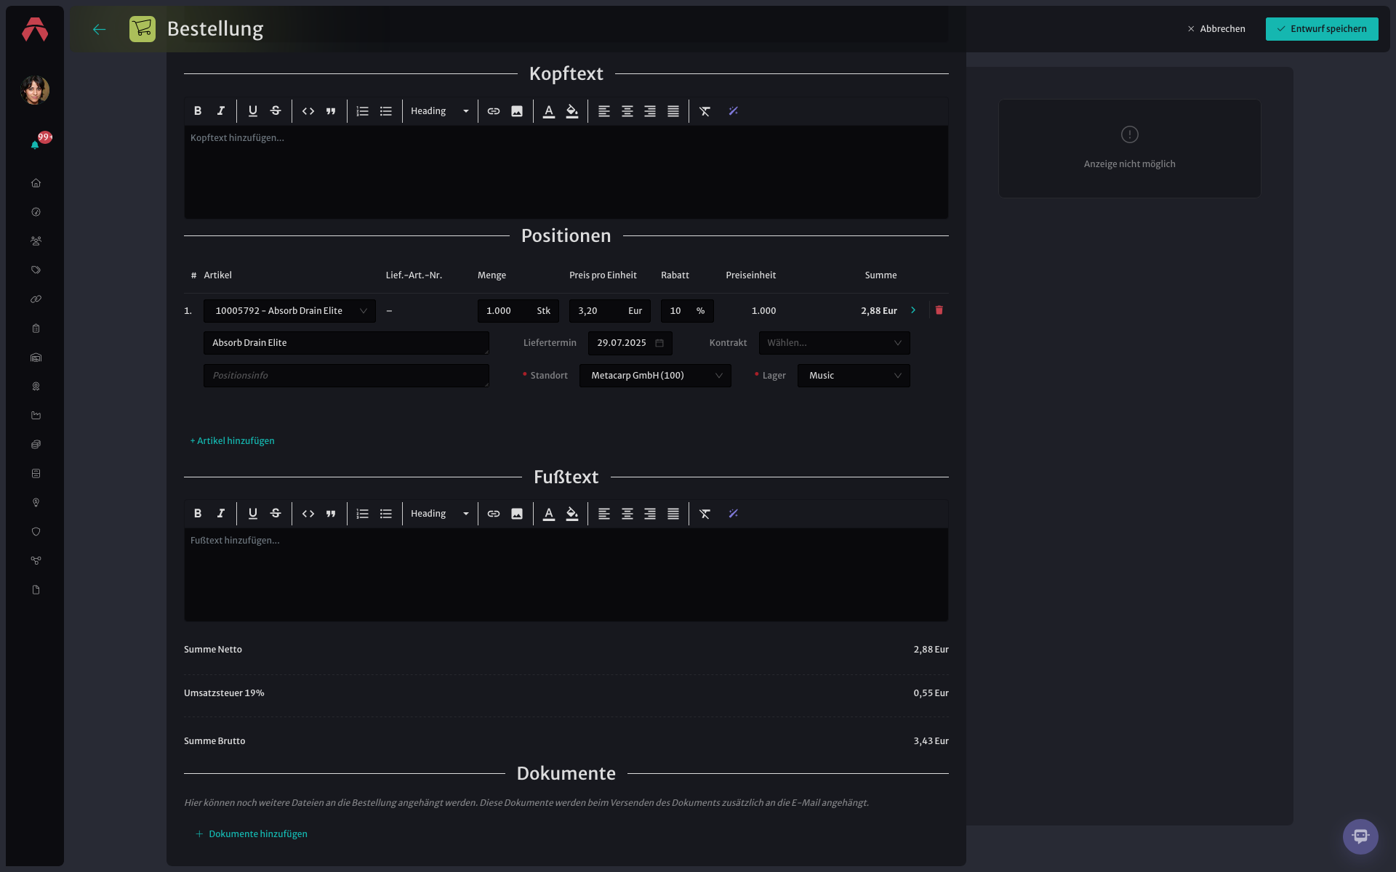Open text color picker in Fußtext toolbar
The height and width of the screenshot is (872, 1396).
pyautogui.click(x=549, y=514)
